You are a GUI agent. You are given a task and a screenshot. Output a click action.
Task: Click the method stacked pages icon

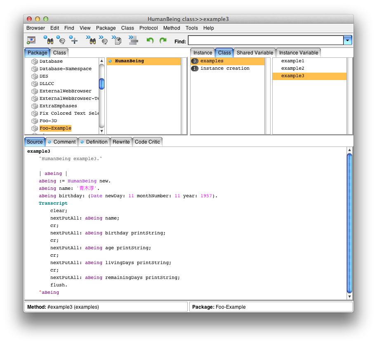coord(117,40)
